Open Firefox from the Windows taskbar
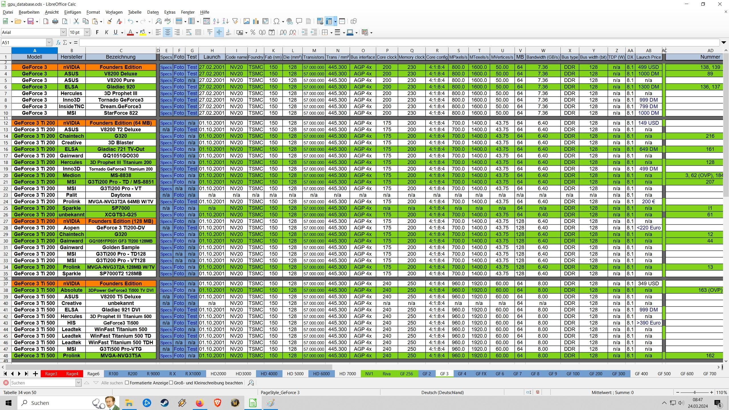Image resolution: width=729 pixels, height=410 pixels. tap(200, 403)
